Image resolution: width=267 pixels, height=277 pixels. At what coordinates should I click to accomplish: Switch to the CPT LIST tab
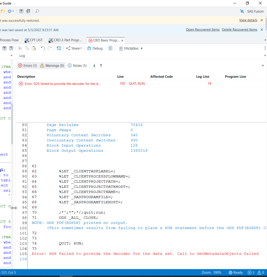(34, 40)
